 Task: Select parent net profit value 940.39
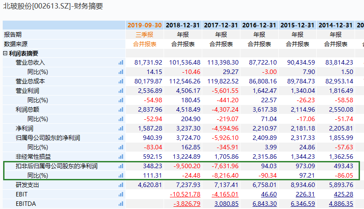[x=152, y=138]
